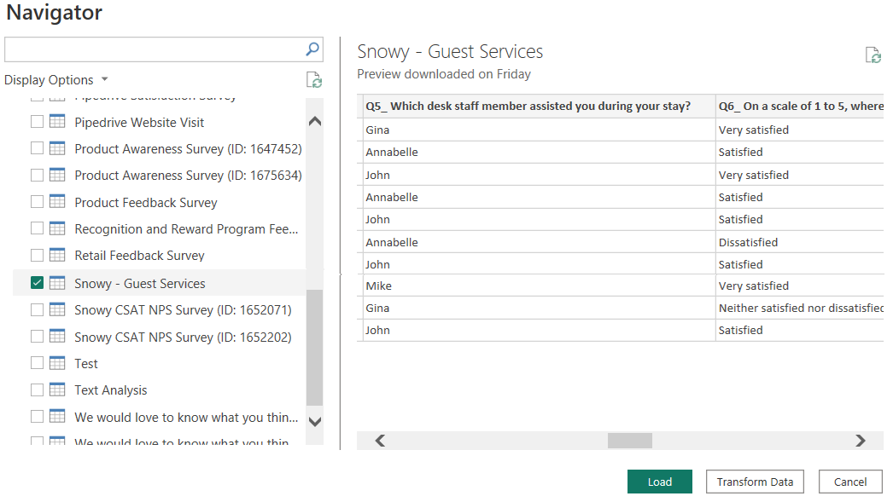Image resolution: width=893 pixels, height=502 pixels.
Task: Click inside the Navigator search field
Action: tap(154, 49)
